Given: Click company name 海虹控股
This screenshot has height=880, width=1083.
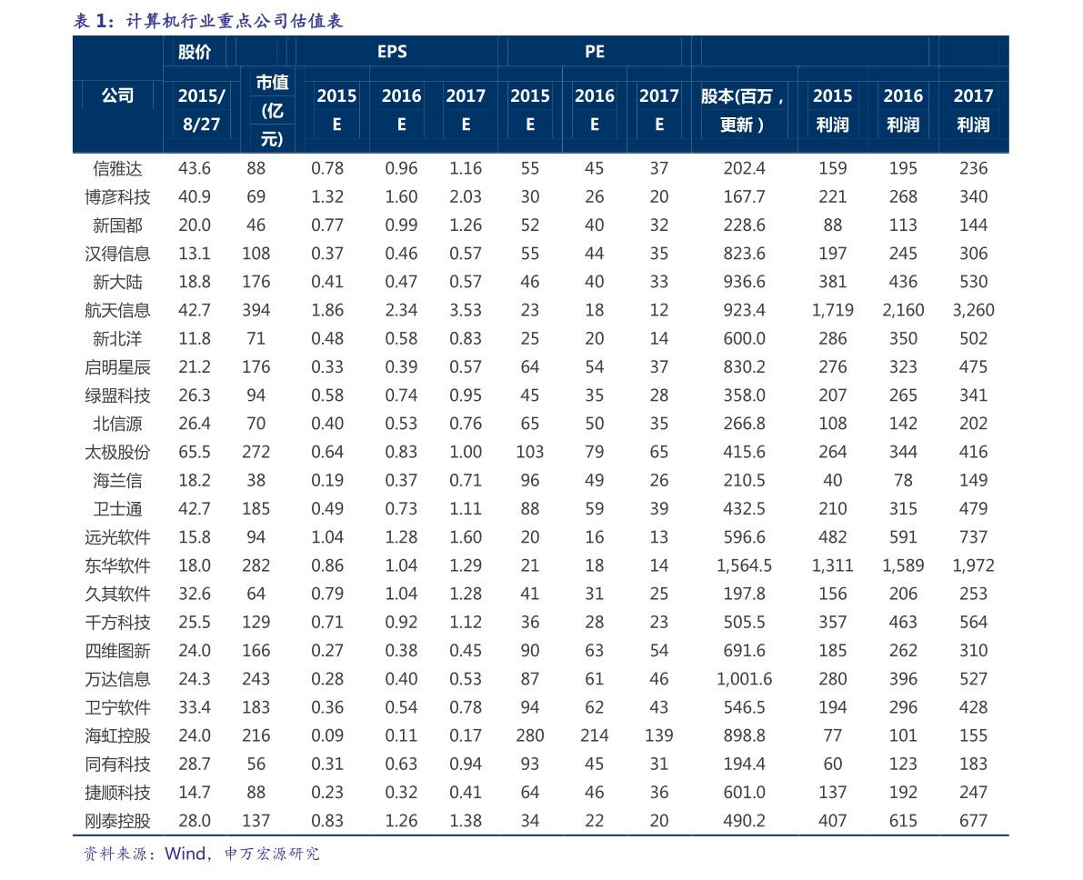Looking at the screenshot, I should (x=117, y=735).
